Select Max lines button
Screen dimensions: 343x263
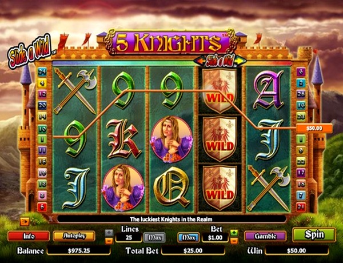point(154,237)
